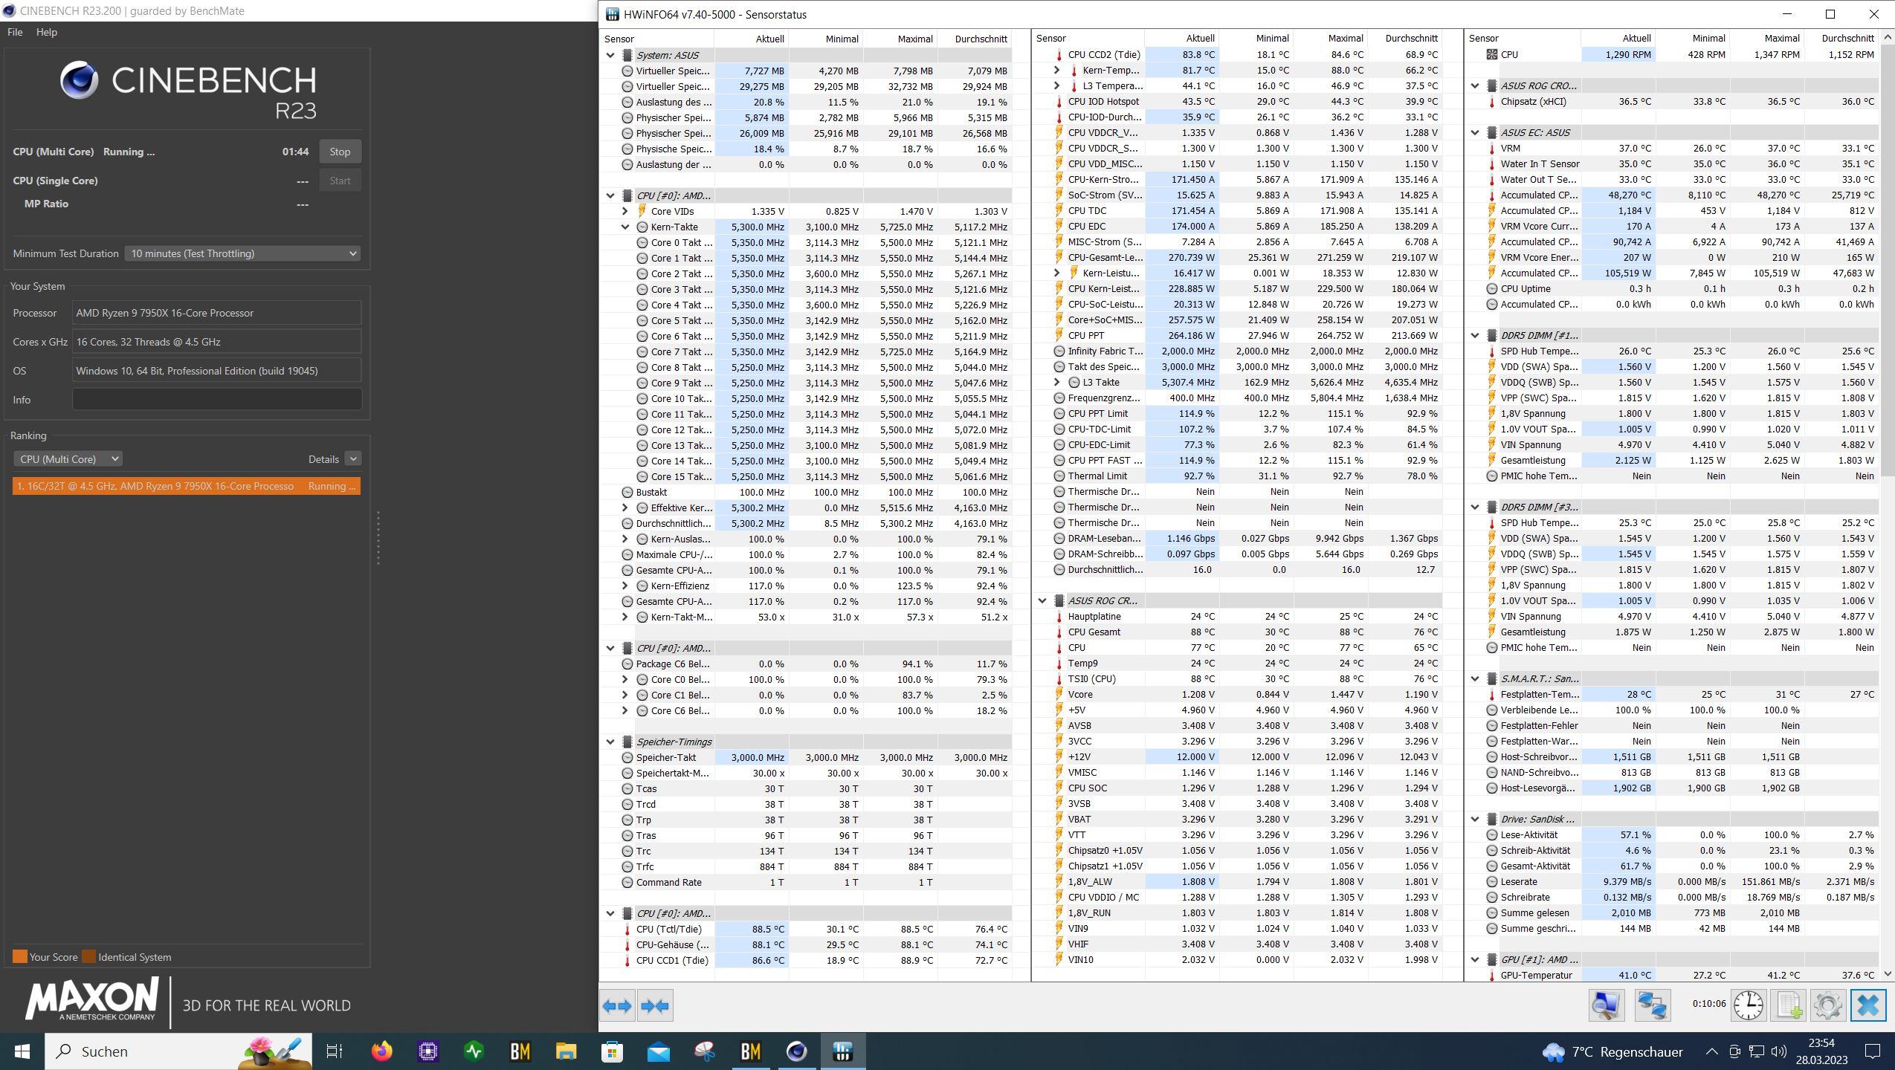The height and width of the screenshot is (1070, 1895).
Task: Click the shrink columns arrows icon in HWiNFO
Action: click(655, 1005)
